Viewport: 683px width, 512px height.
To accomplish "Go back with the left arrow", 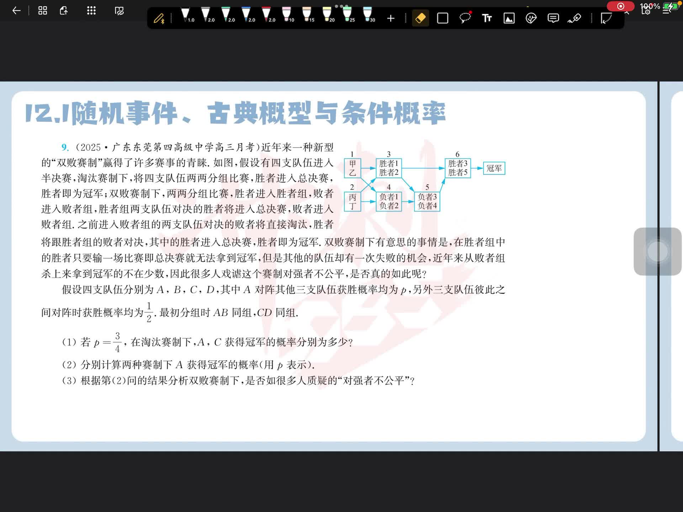I will tap(16, 11).
